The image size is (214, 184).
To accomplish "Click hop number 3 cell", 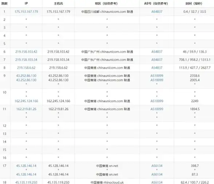I will click(x=4, y=28).
